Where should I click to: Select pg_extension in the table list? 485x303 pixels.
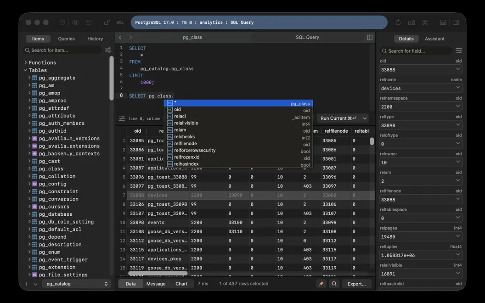[57, 267]
